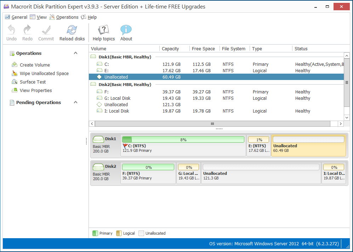Viewport: 353px width, 252px height.
Task: Collapse the Operations panel chevron
Action: [76, 53]
